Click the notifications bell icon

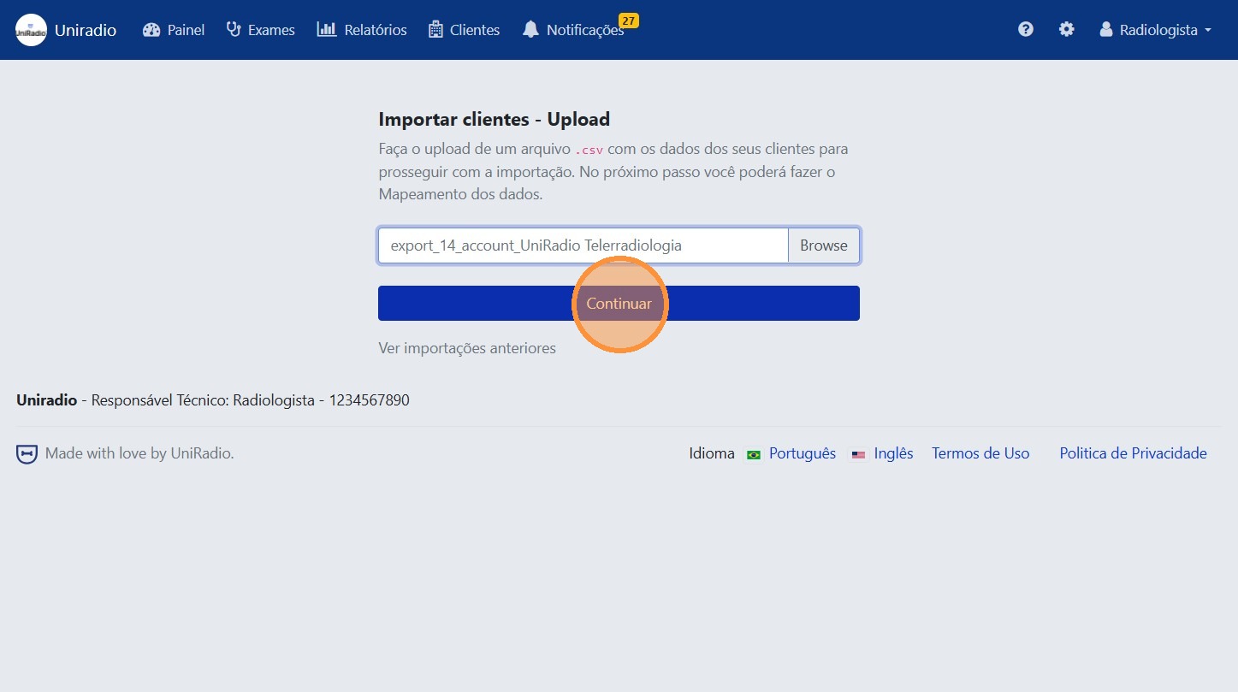click(x=530, y=30)
